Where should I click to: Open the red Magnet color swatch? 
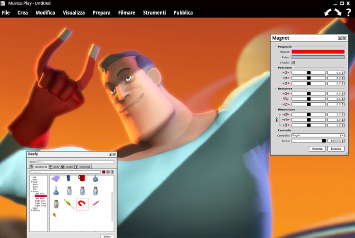pos(318,52)
